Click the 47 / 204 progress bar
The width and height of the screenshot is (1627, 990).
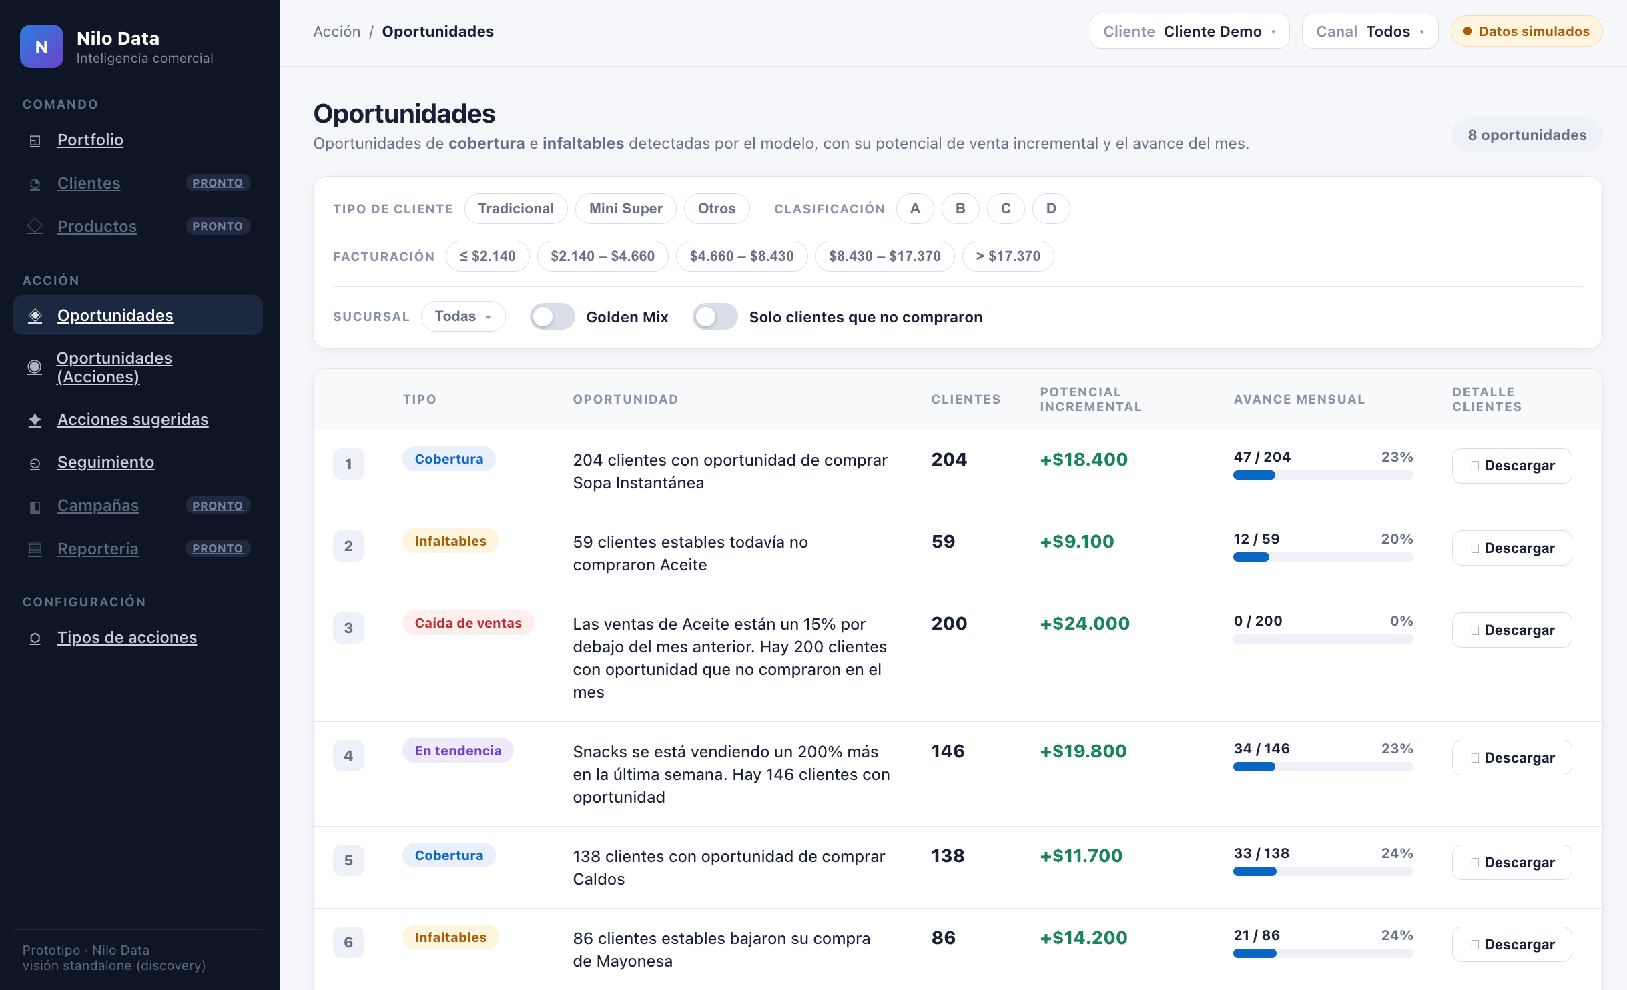point(1323,475)
